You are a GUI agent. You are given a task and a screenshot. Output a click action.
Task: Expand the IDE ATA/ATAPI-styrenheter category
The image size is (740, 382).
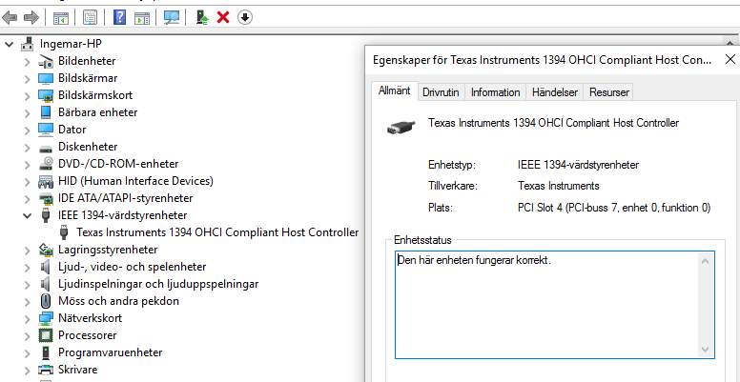(28, 198)
